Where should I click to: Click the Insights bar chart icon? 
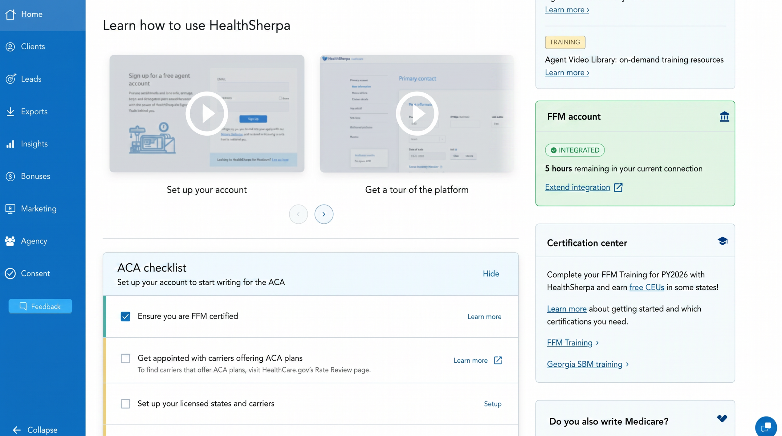(10, 144)
